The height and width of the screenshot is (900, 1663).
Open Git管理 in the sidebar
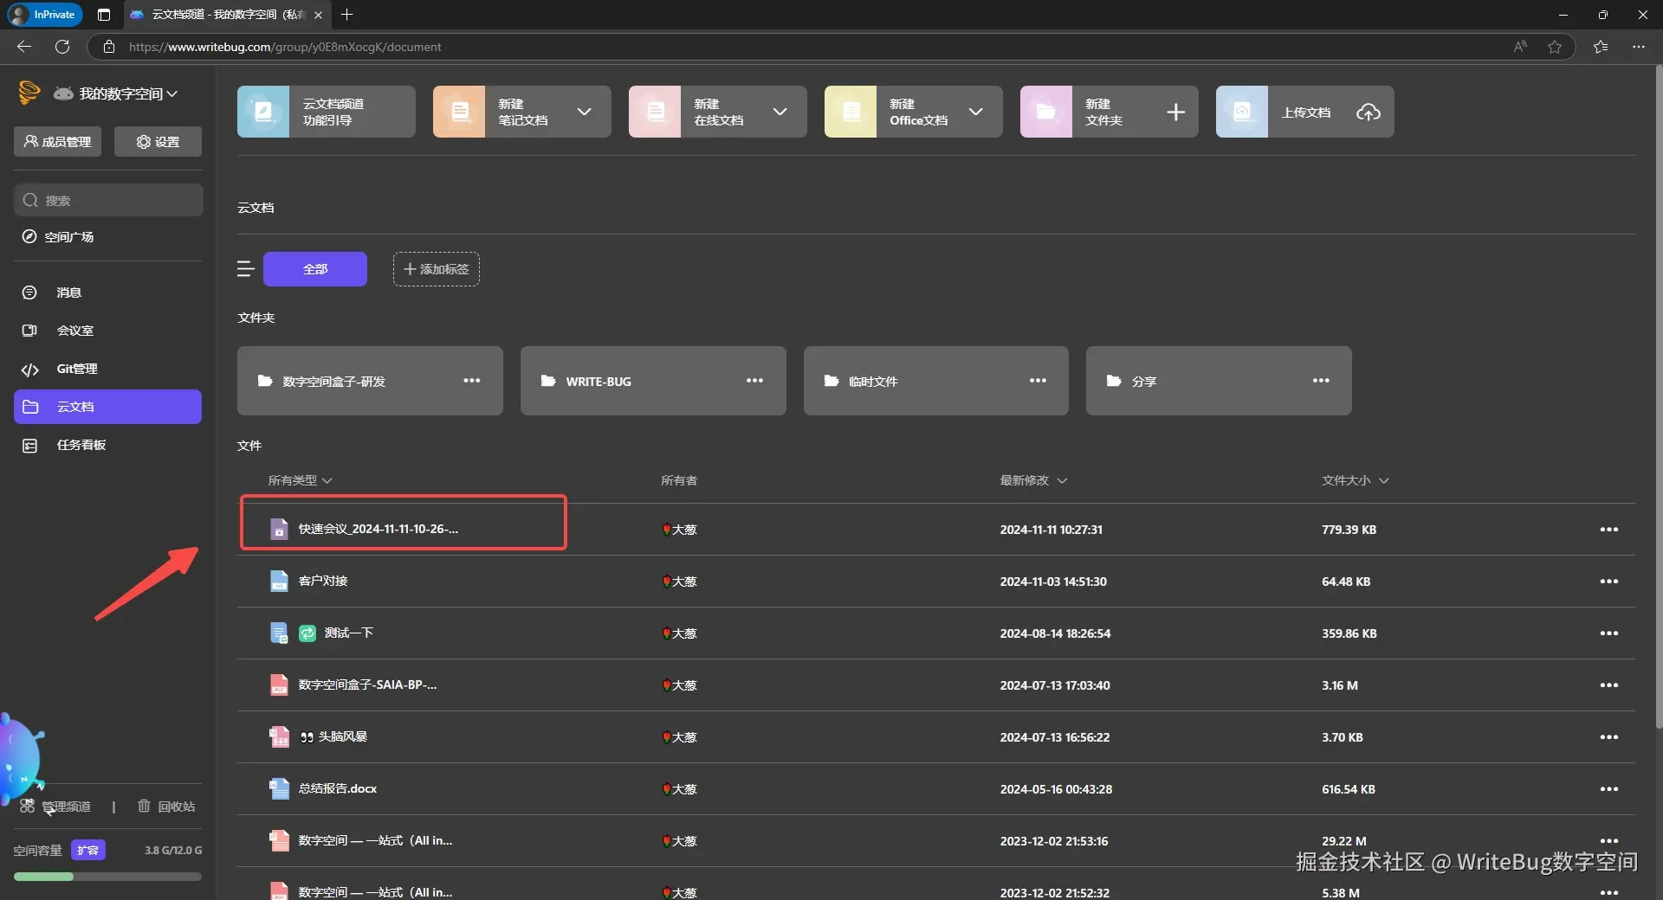77,369
